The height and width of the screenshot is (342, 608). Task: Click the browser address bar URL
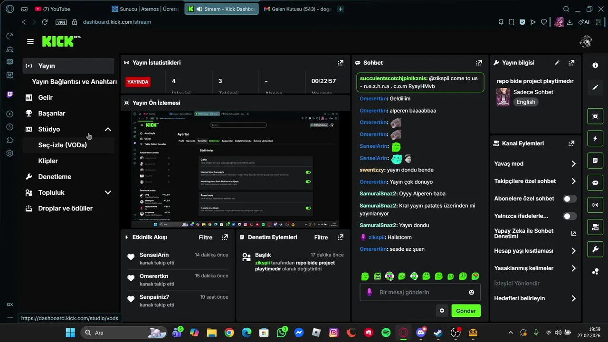(x=117, y=22)
